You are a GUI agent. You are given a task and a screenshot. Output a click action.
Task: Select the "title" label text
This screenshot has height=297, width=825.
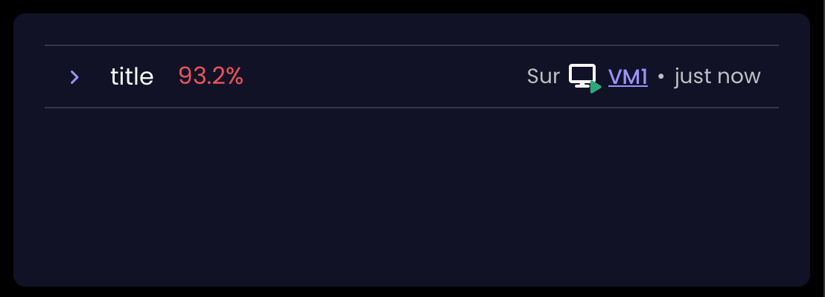(x=132, y=76)
